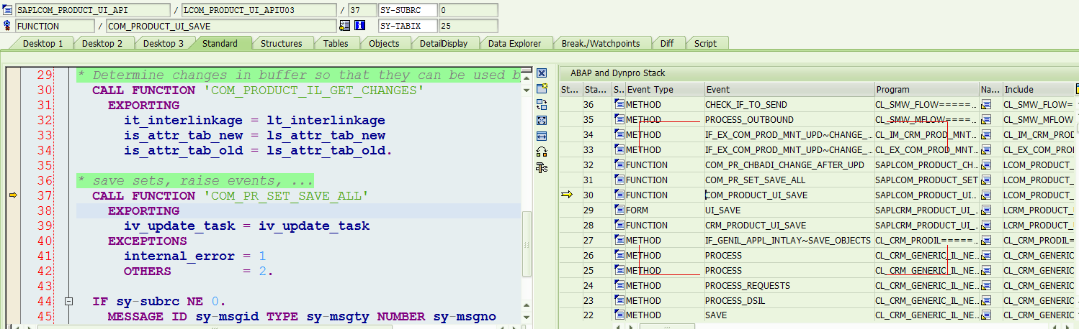The width and height of the screenshot is (1079, 329).
Task: Click the new tool icon in the tool column
Action: pos(542,88)
